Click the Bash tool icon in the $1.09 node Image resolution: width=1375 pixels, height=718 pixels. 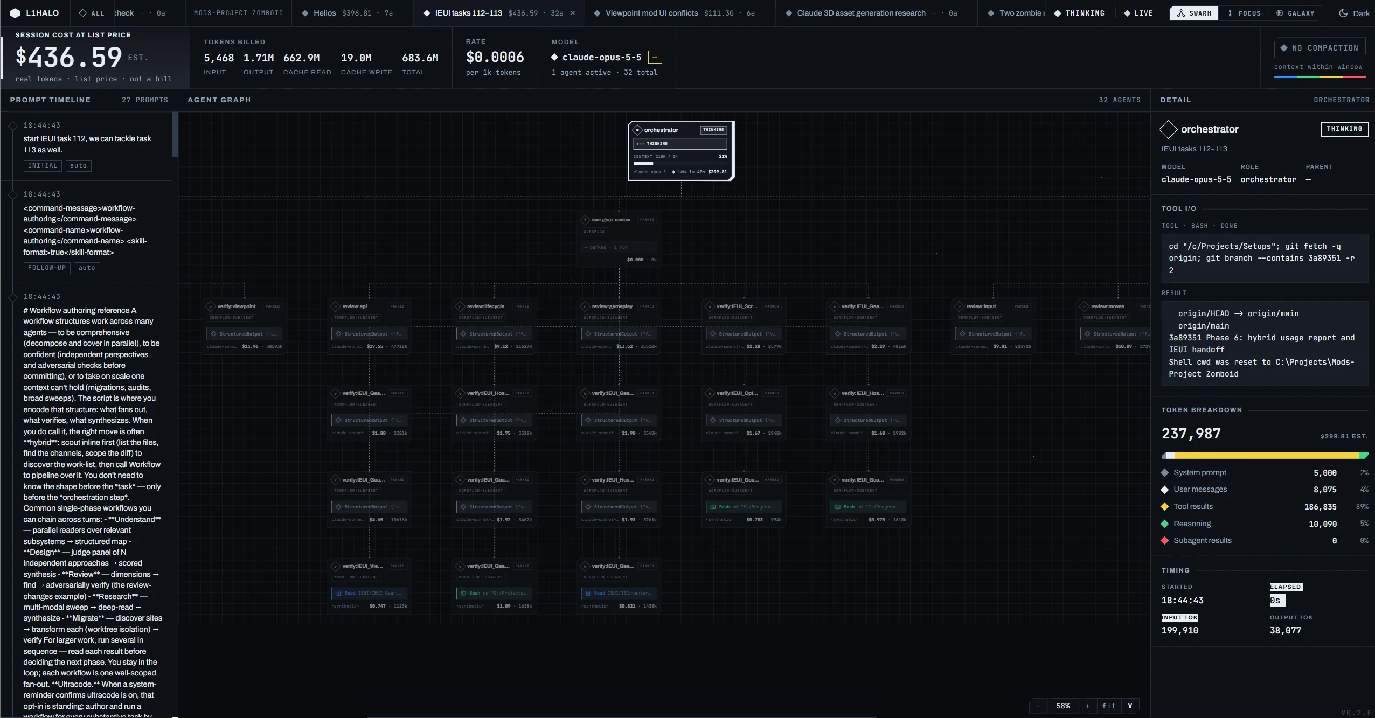point(463,593)
